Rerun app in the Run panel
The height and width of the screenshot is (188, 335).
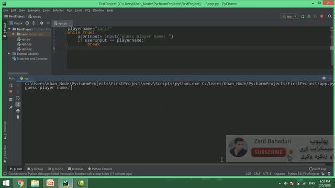[x=10, y=85]
